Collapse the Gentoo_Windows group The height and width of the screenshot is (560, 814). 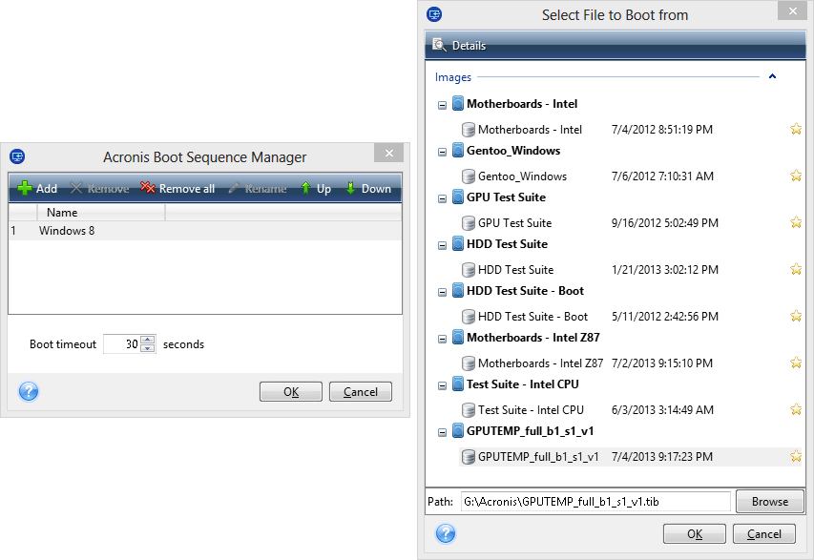point(442,152)
